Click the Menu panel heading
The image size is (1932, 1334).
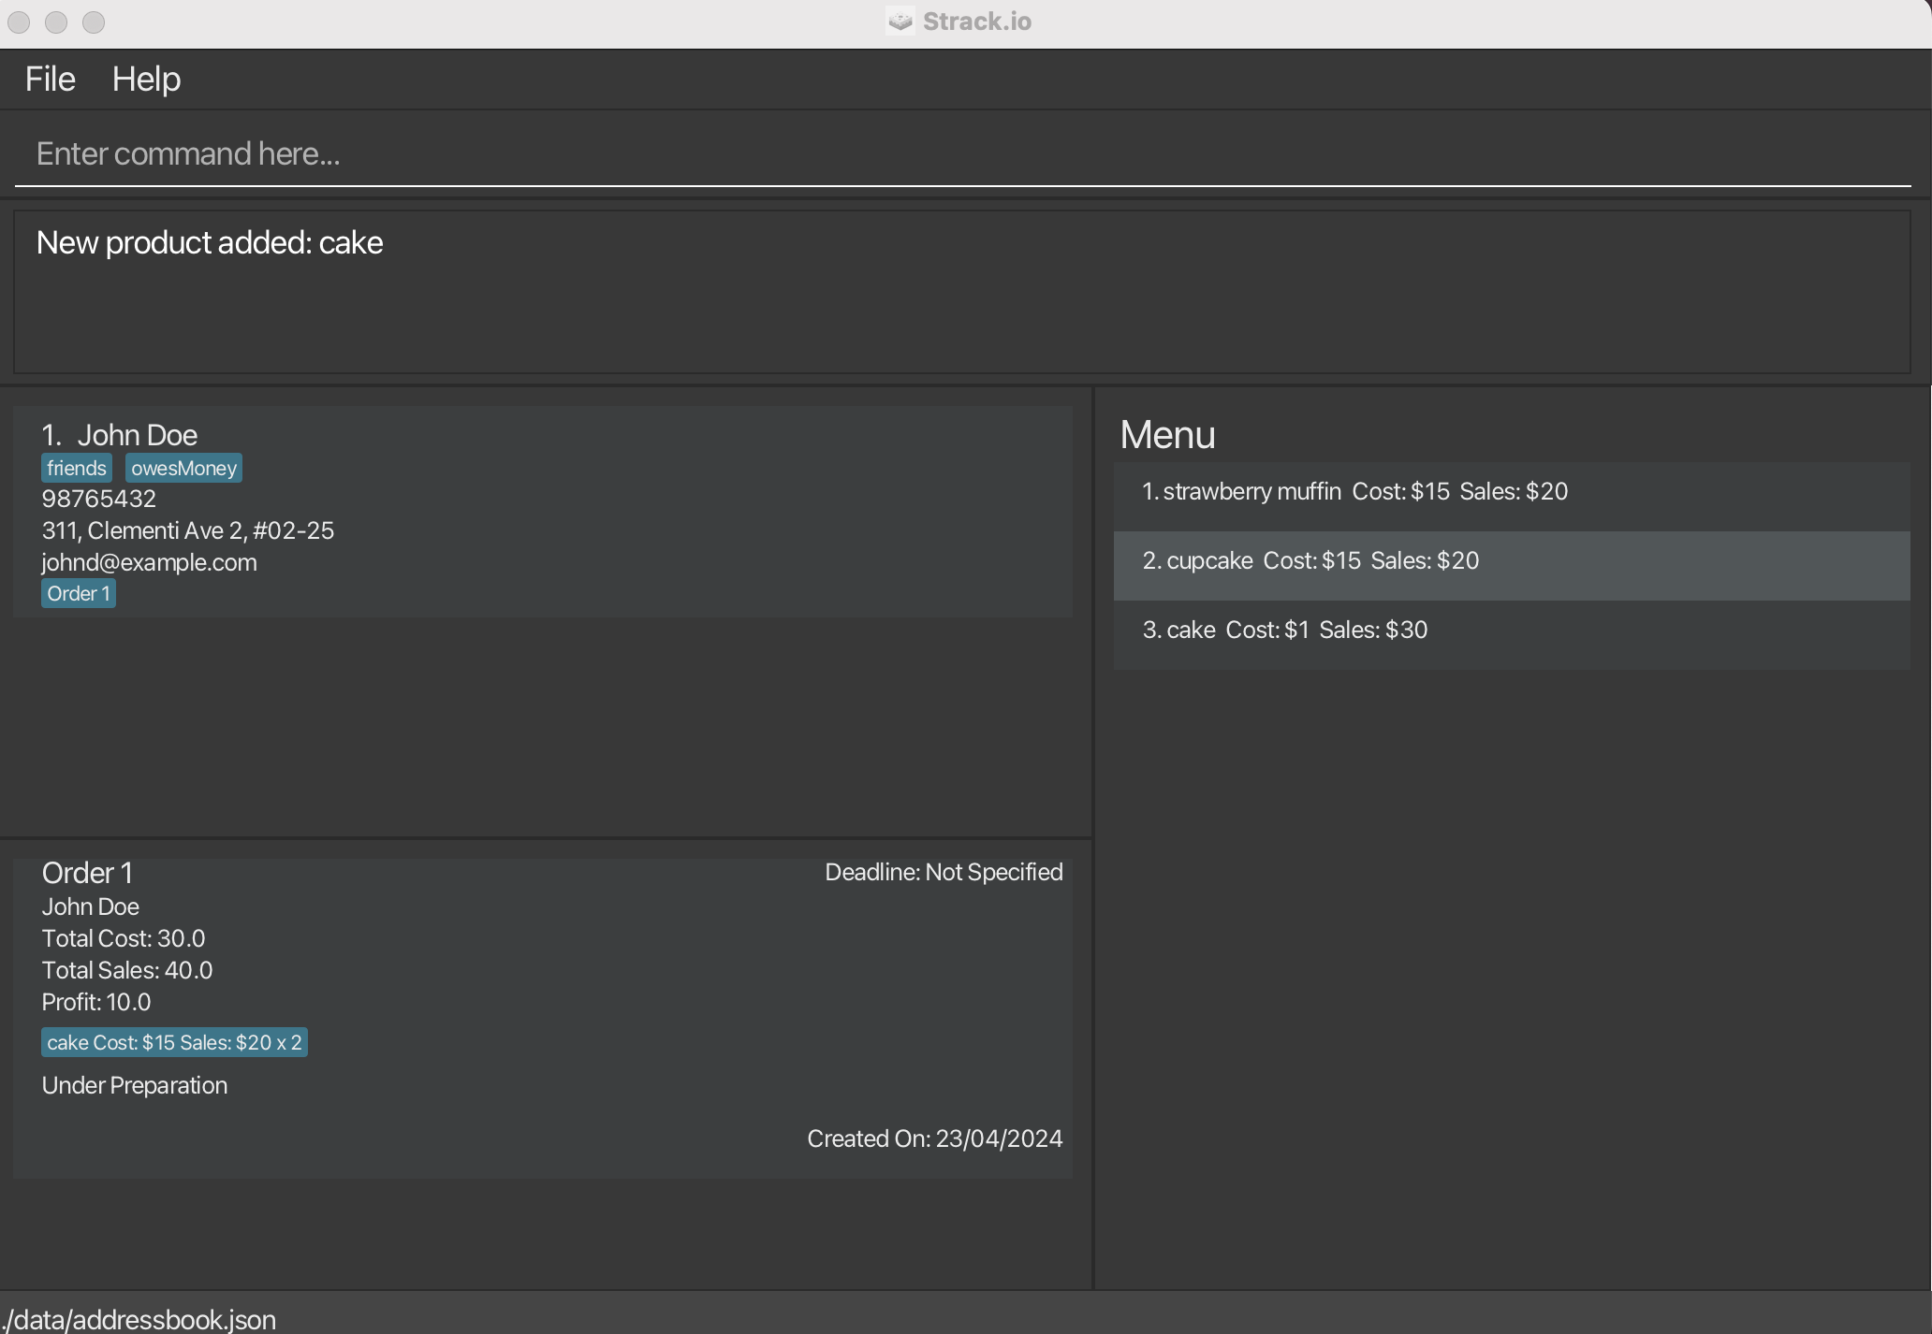point(1167,435)
